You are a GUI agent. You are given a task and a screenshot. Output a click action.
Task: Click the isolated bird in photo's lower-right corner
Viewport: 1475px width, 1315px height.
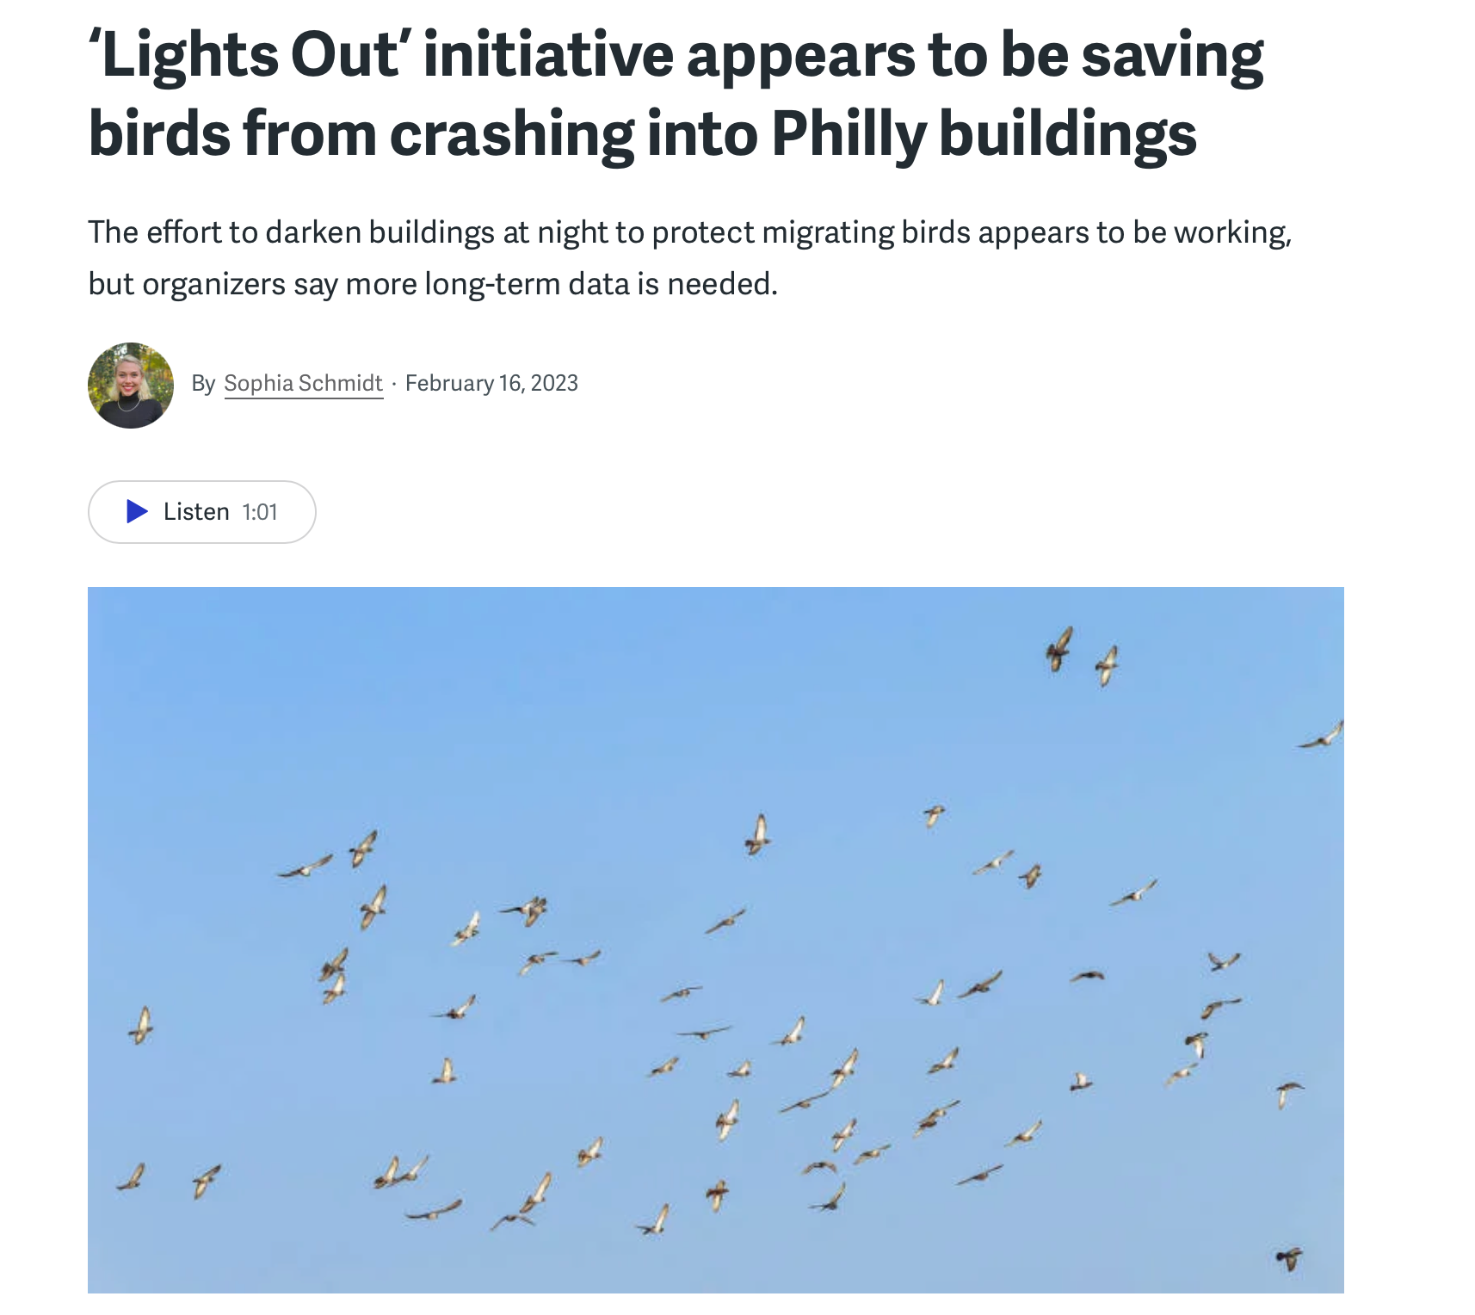tap(1289, 1258)
